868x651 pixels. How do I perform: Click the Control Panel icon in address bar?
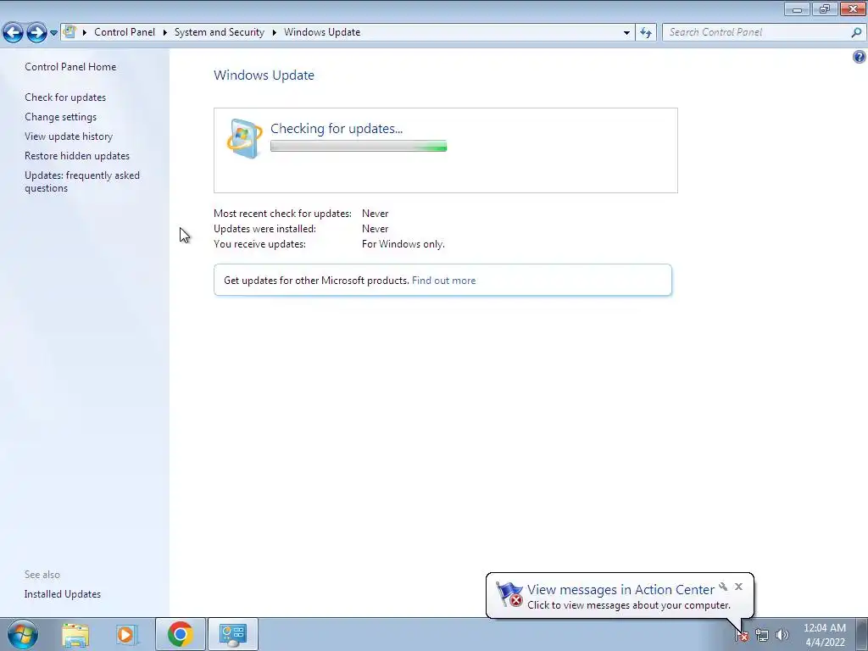[x=70, y=32]
